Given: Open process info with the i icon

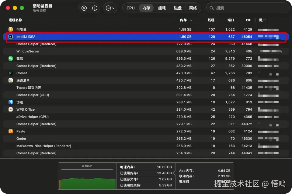Looking at the screenshot, I should [x=95, y=8].
